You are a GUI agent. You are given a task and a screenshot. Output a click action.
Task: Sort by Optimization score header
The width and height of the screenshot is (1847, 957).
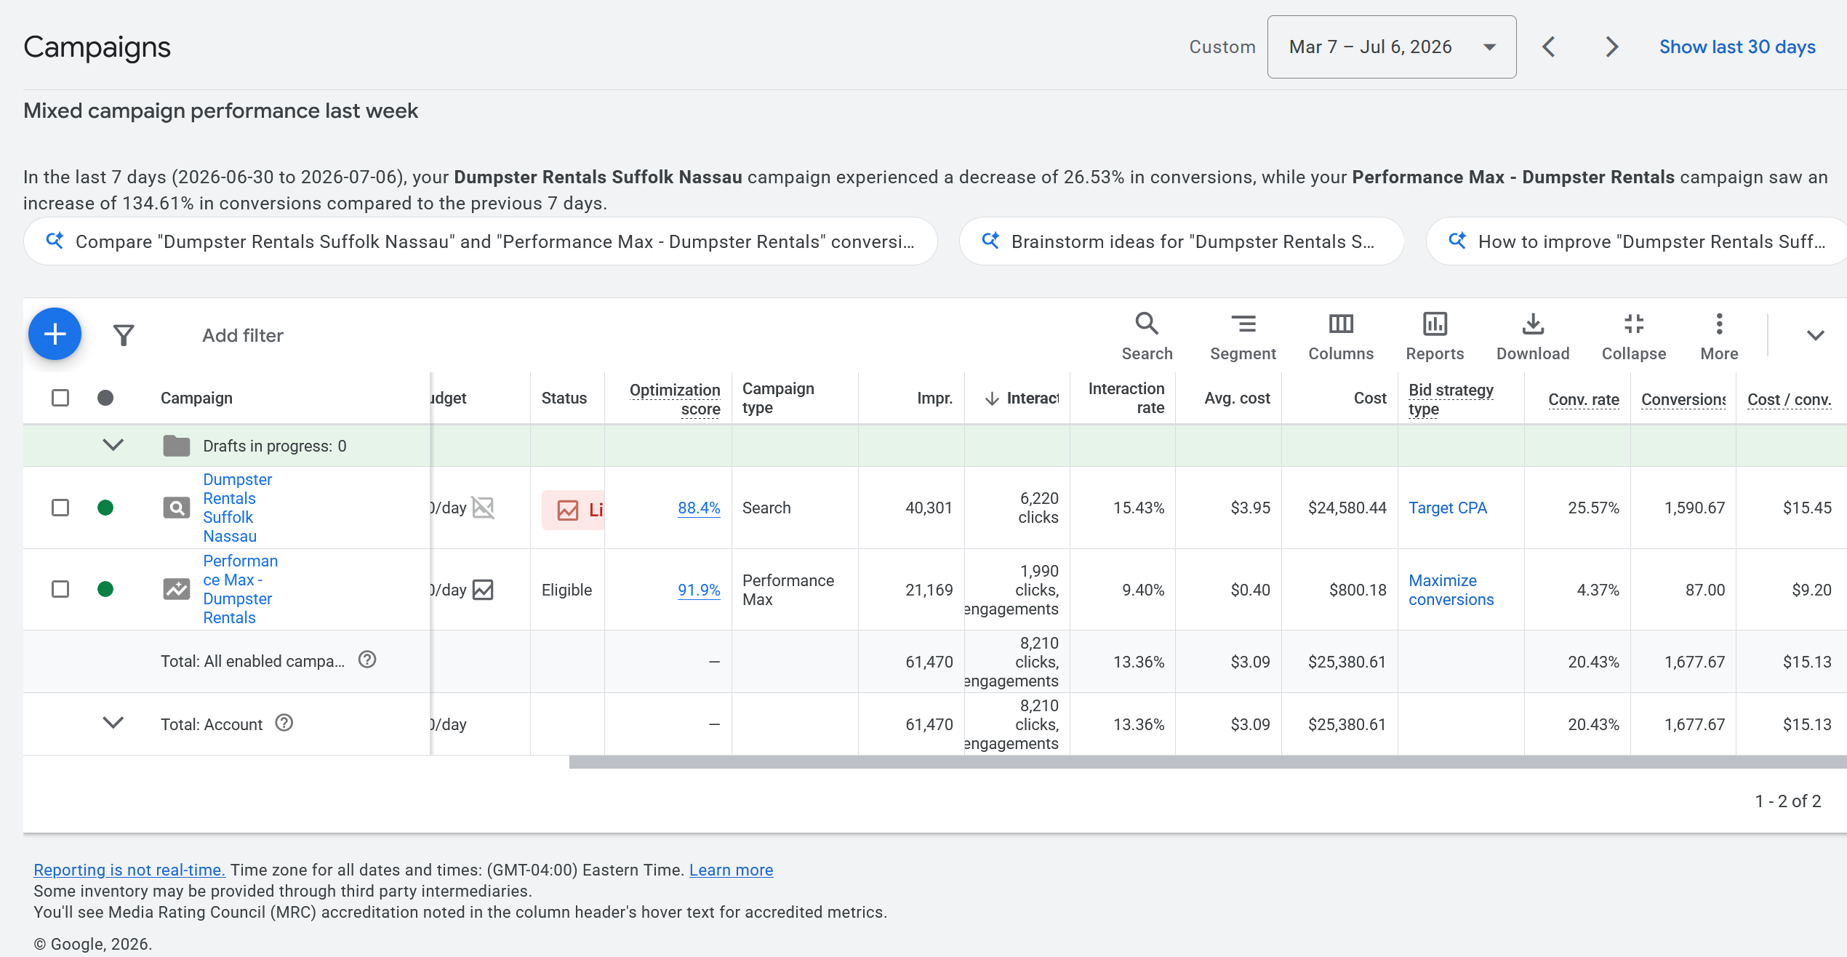pos(674,399)
